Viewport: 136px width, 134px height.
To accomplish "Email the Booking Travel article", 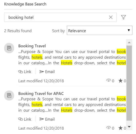I will tap(47, 72).
